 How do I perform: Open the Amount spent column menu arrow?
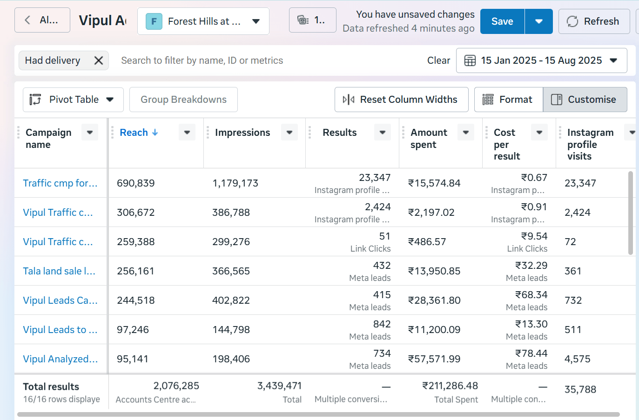[x=465, y=133]
